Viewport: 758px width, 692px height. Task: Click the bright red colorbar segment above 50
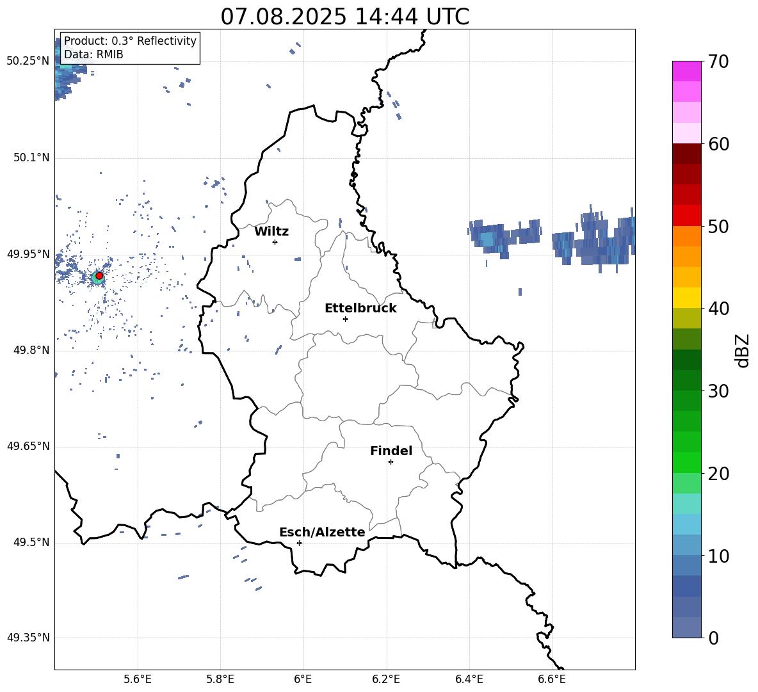686,215
